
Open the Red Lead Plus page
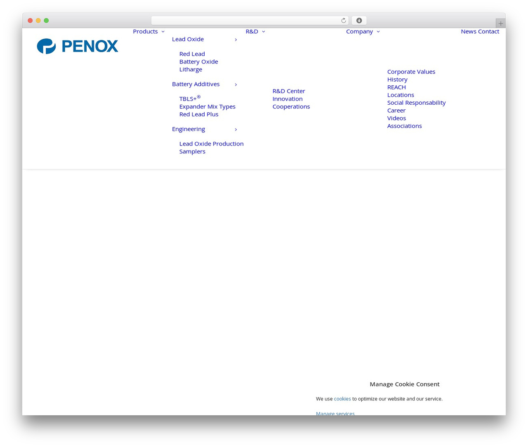tap(199, 115)
